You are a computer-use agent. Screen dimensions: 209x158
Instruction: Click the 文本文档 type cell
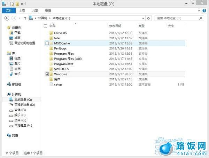pos(145,85)
